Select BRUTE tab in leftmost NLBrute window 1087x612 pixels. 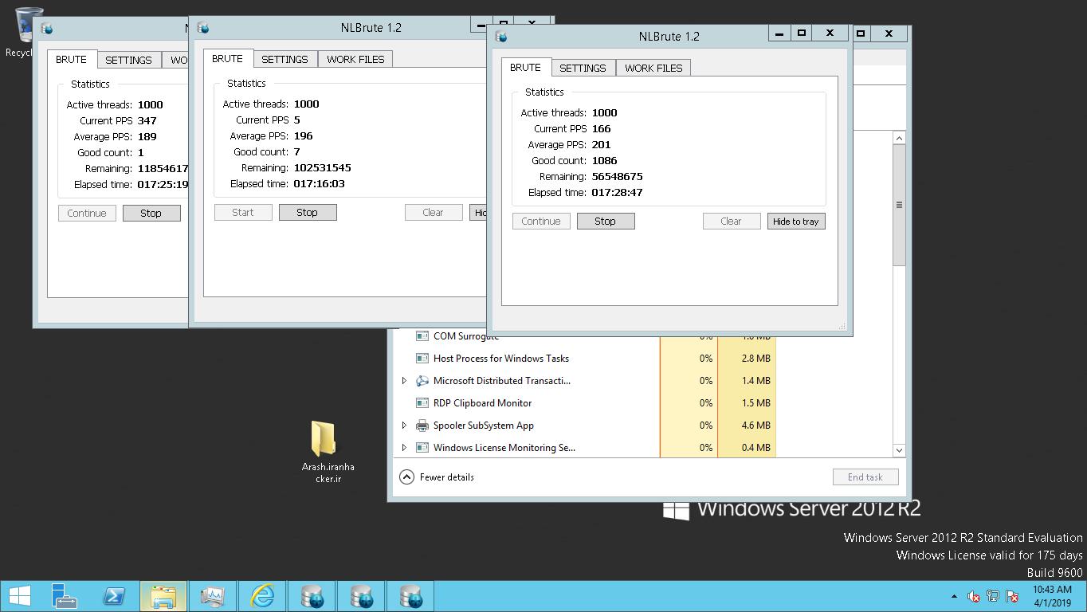(x=71, y=60)
